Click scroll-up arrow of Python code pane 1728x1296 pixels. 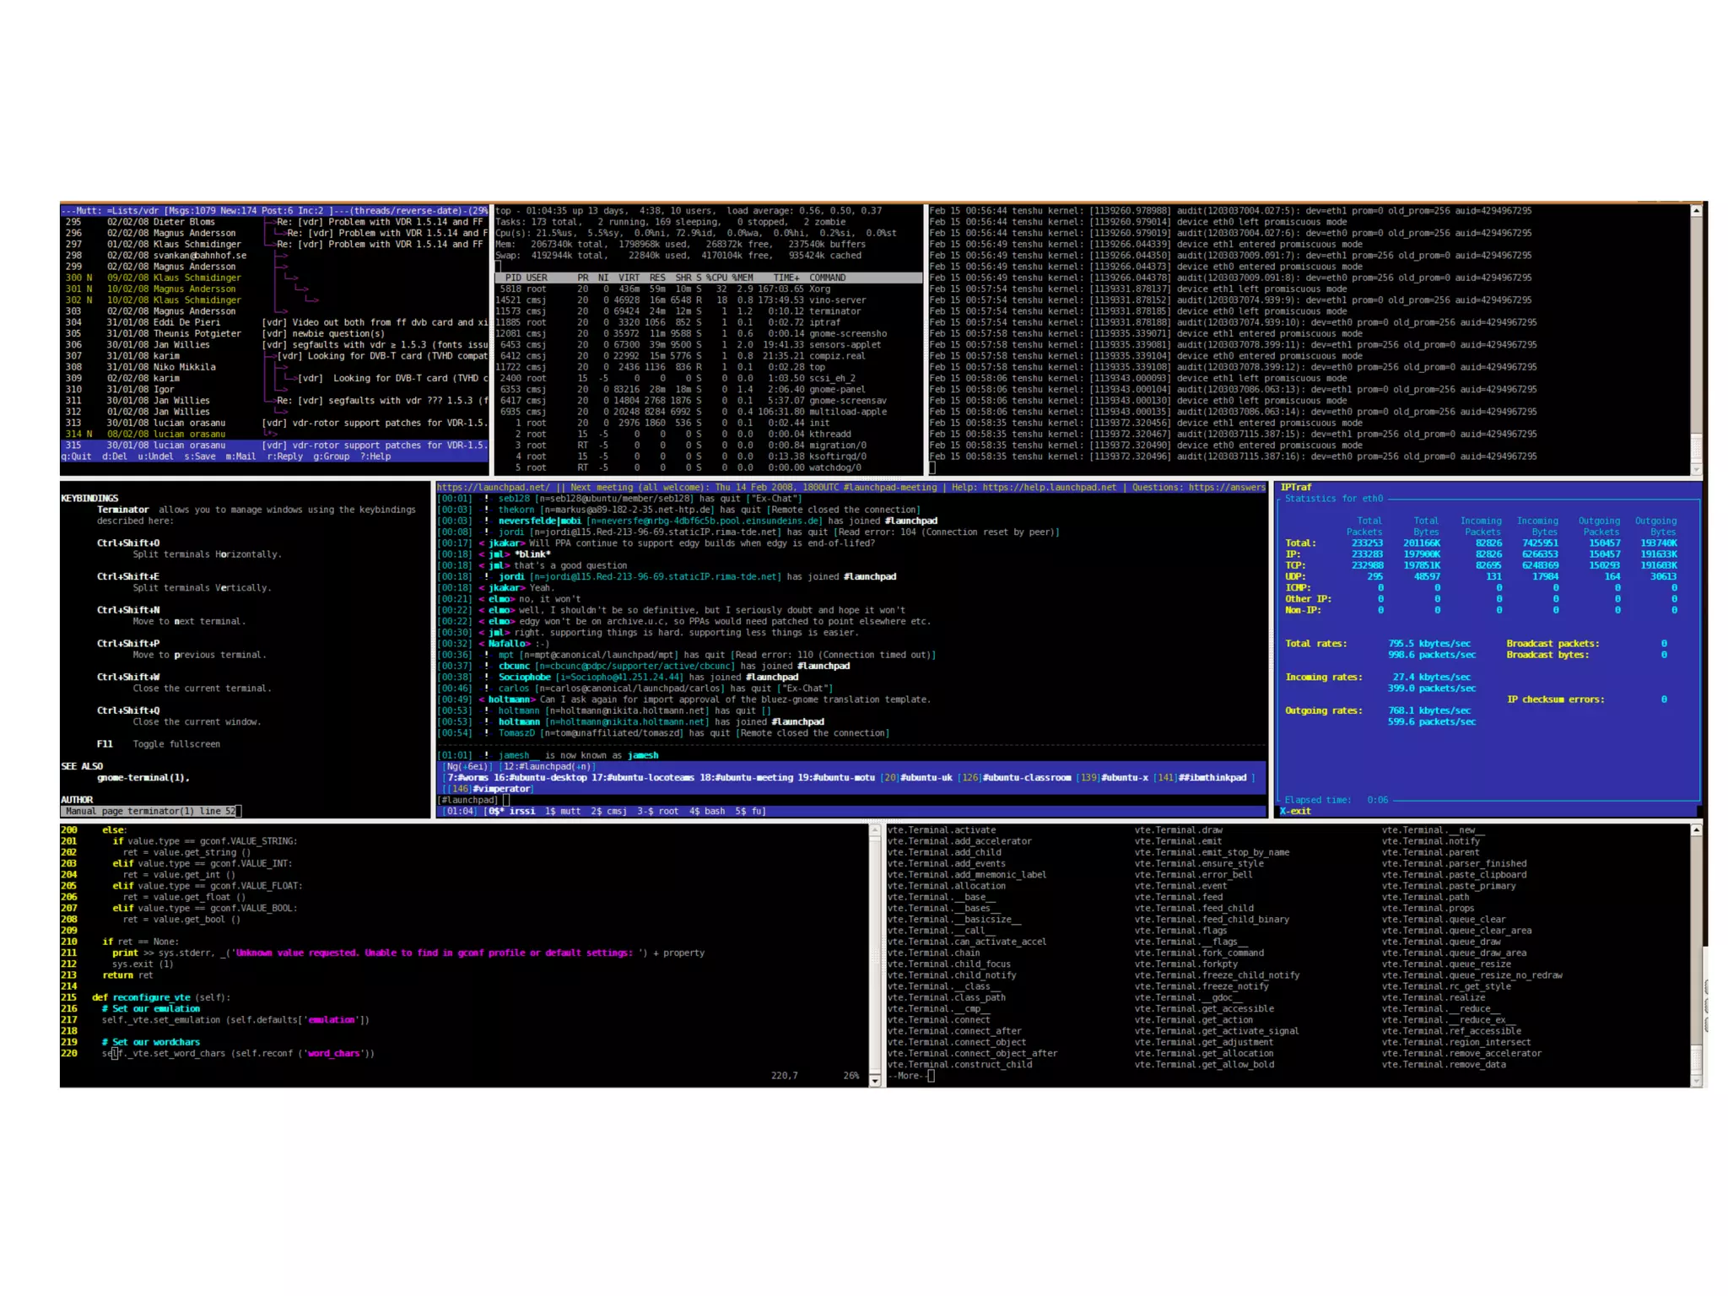874,831
